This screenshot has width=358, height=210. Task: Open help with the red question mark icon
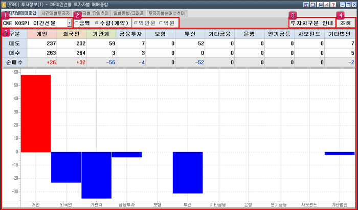tap(333, 4)
